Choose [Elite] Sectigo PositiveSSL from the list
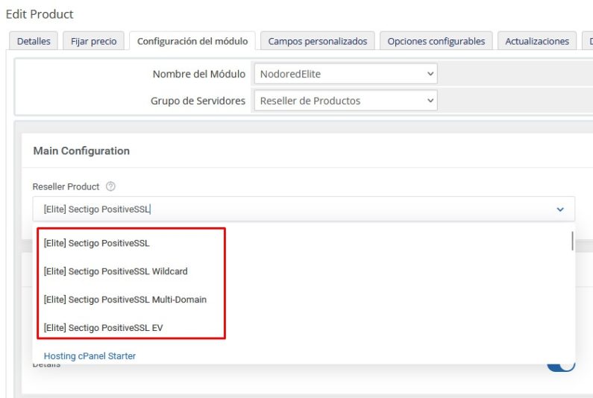 coord(97,243)
